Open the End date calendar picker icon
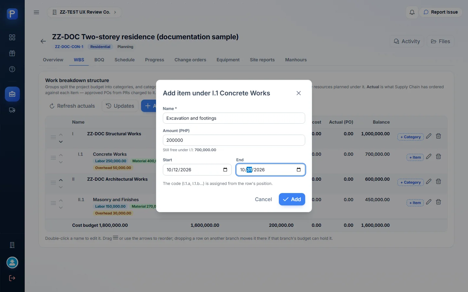 pos(299,170)
